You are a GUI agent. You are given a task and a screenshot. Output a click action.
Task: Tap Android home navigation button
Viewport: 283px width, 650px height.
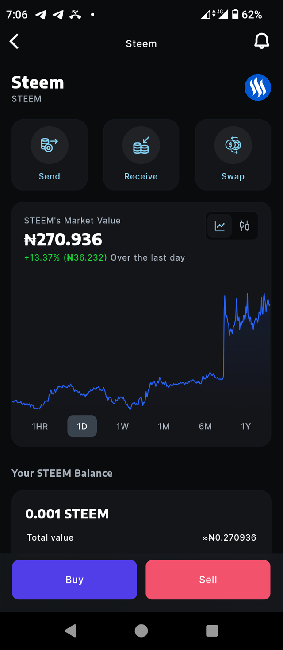(x=141, y=631)
